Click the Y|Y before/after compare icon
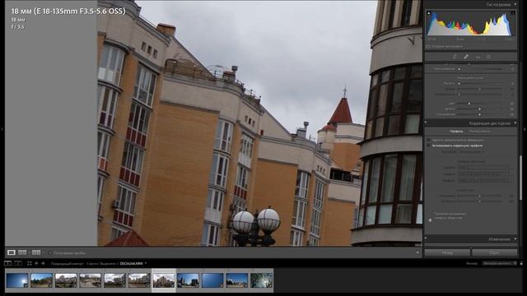Viewport: 527px width, 296px height. pos(36,252)
